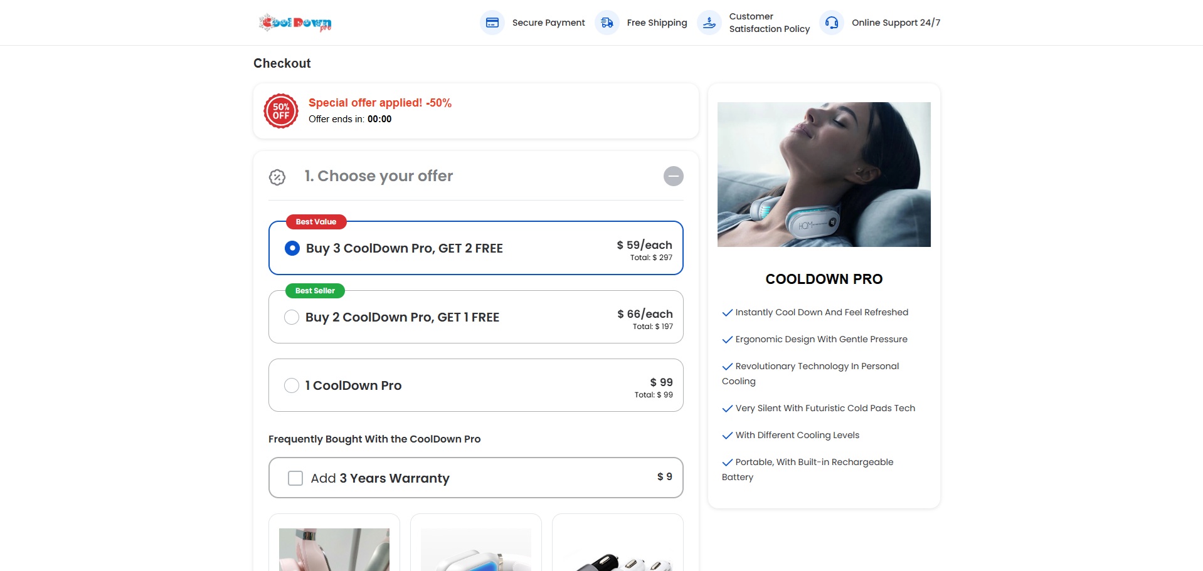
Task: Click the discount icon beside Choose your offer
Action: pos(277,177)
